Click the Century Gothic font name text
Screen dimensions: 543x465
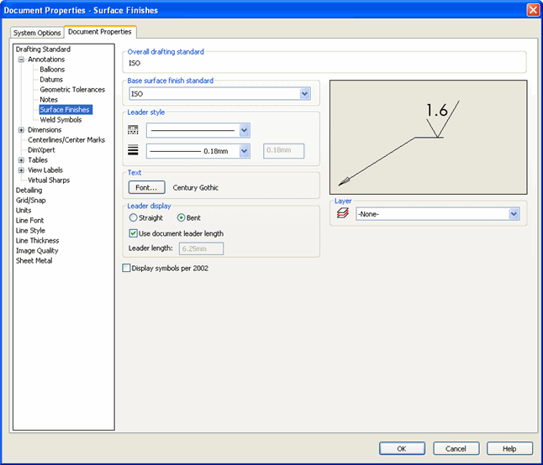pyautogui.click(x=195, y=187)
